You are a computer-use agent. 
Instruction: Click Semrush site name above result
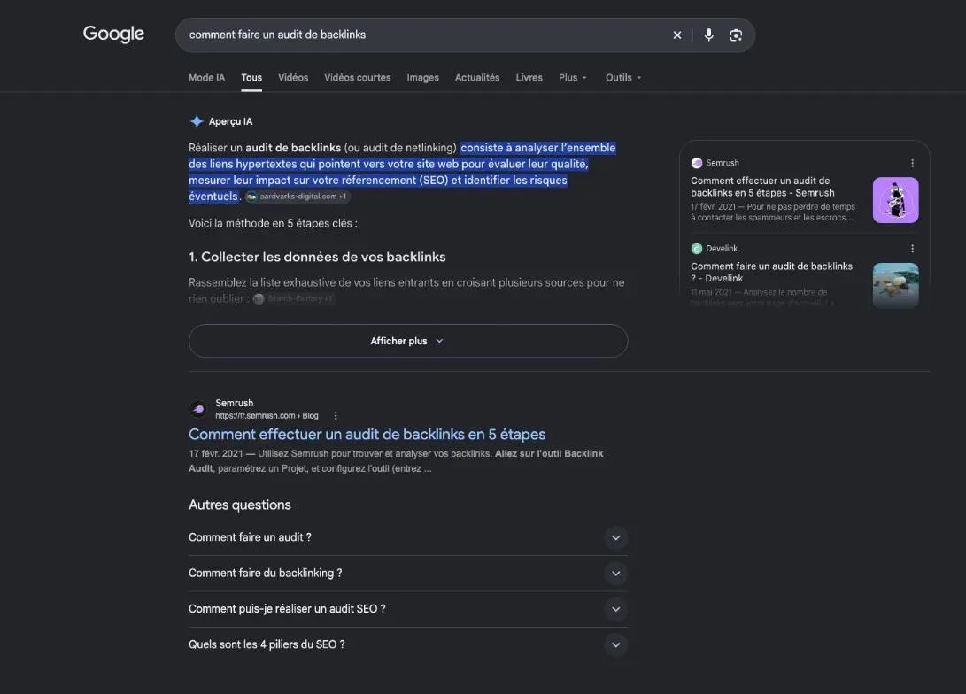(x=234, y=403)
